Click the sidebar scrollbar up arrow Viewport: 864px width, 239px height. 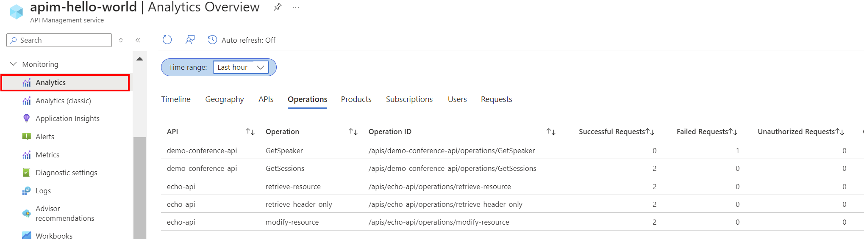(x=140, y=59)
